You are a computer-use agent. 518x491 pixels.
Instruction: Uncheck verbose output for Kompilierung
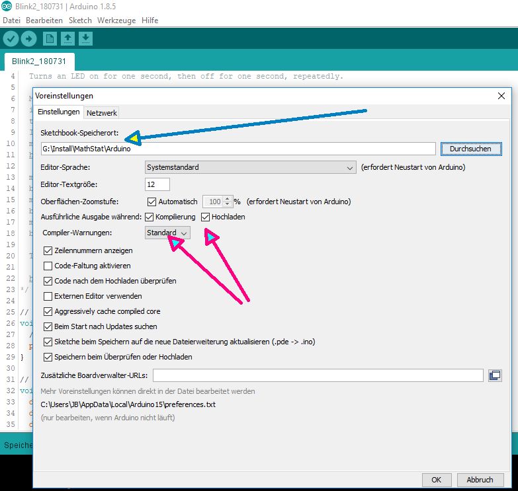pyautogui.click(x=150, y=217)
